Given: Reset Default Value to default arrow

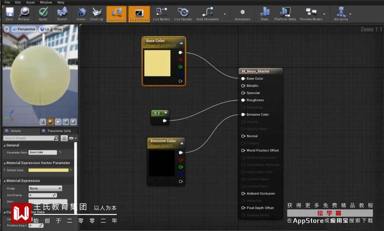Looking at the screenshot, I should coord(70,170).
